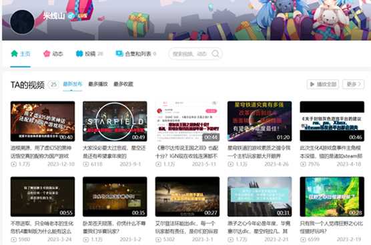Click the play-count icon of the 2023-2-19 video
Image resolution: width=371 pixels, height=245 pixels.
point(303,239)
